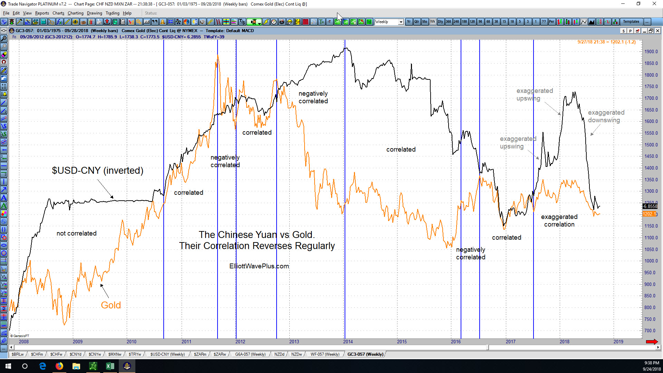The width and height of the screenshot is (663, 373).
Task: Select the horizontal line drawing tool
Action: pyautogui.click(x=4, y=165)
